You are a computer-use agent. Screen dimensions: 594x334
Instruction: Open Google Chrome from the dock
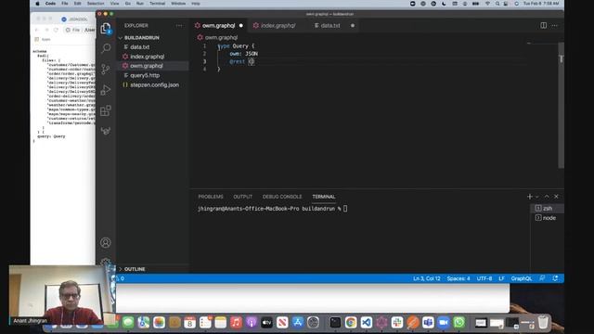point(351,322)
